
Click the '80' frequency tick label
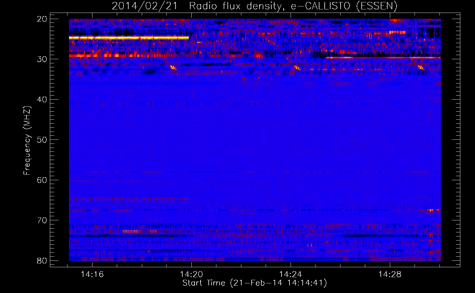coord(42,260)
